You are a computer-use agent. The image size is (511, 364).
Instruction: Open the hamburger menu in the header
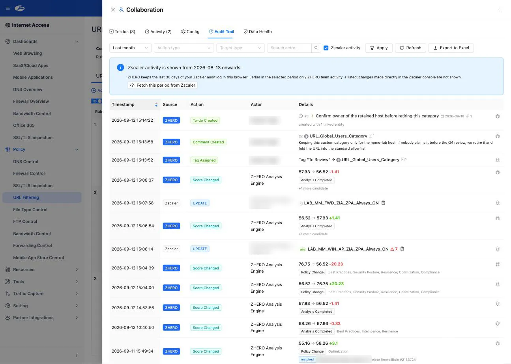7,8
